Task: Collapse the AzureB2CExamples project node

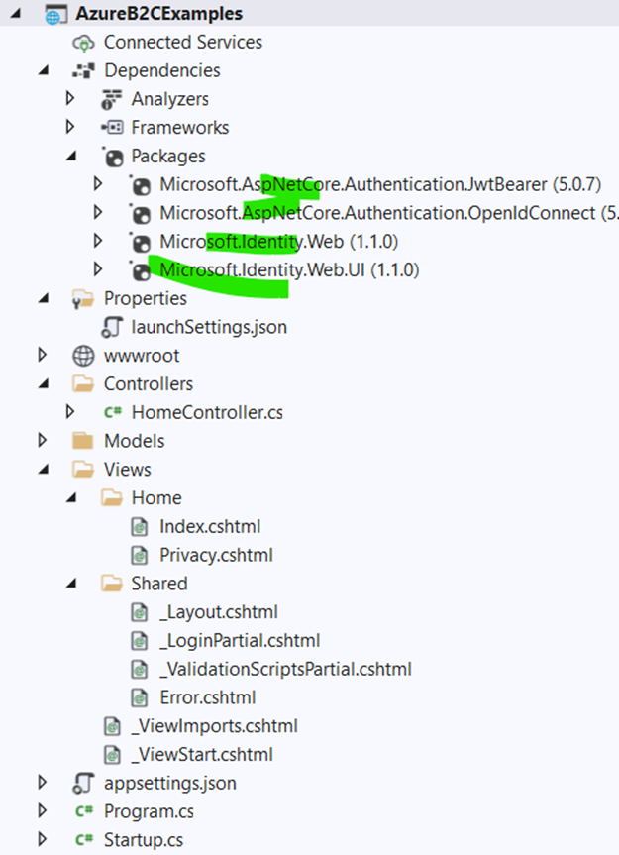Action: 15,14
